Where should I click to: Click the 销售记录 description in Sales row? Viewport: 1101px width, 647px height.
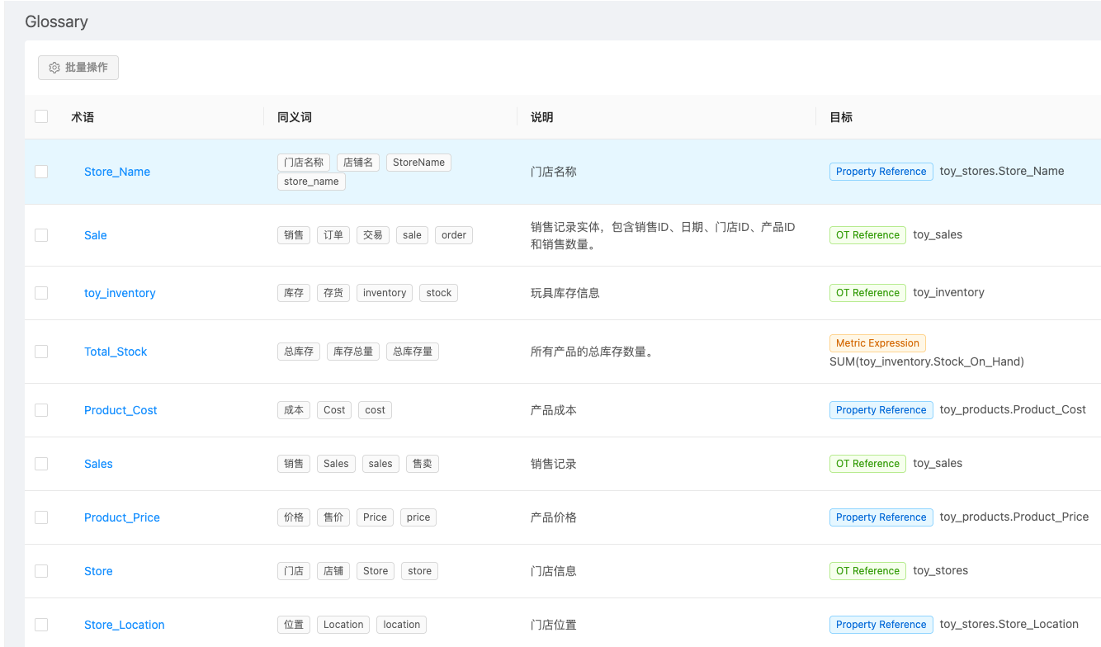click(x=554, y=464)
